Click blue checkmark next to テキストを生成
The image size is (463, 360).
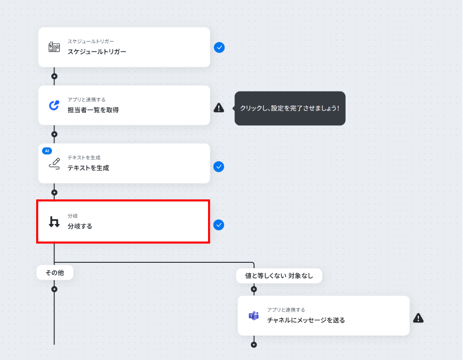[x=219, y=167]
